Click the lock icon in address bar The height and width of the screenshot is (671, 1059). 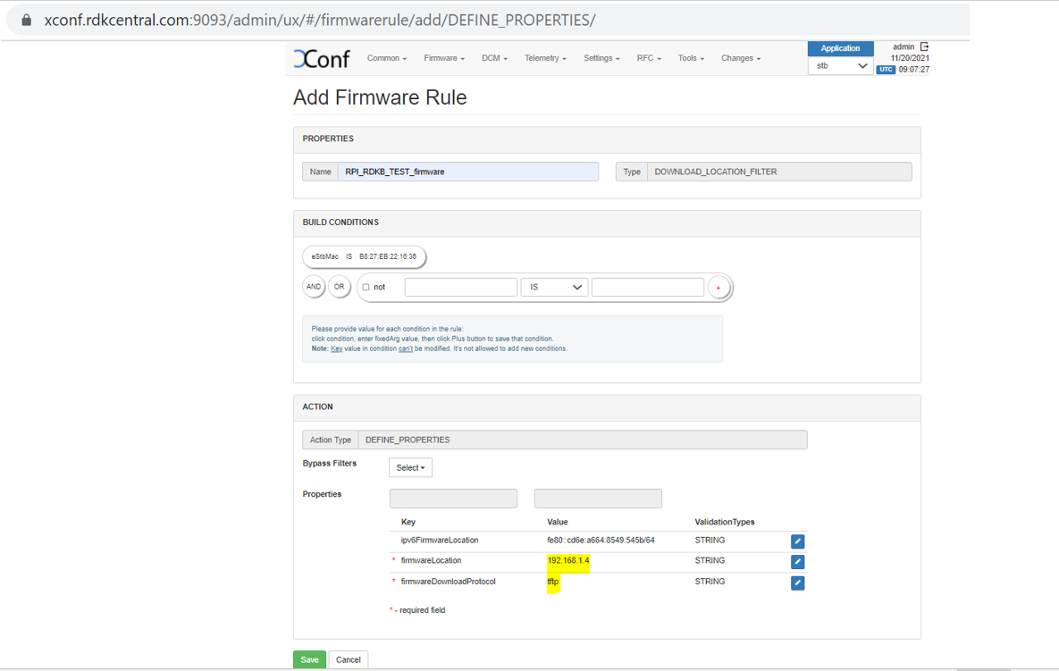point(27,20)
